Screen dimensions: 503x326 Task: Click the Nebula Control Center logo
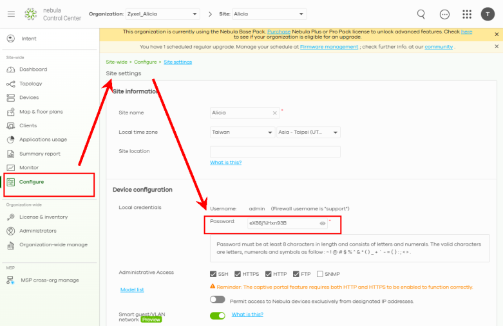pyautogui.click(x=31, y=14)
